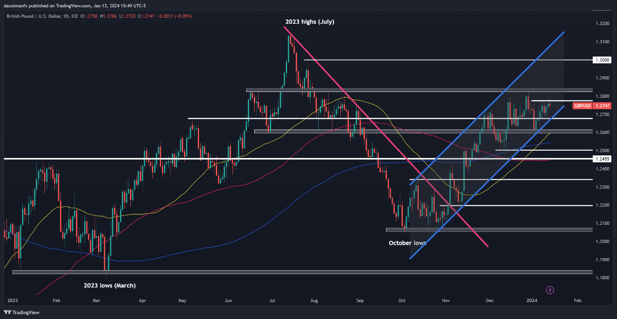Click the TradingView logo in the corner
The height and width of the screenshot is (319, 617).
click(x=21, y=312)
